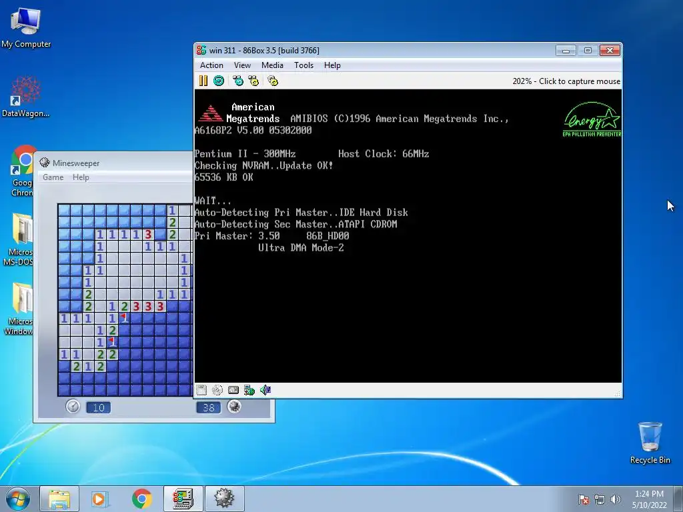Image resolution: width=683 pixels, height=512 pixels.
Task: Click the Minesweeper mine count 38
Action: (x=209, y=407)
